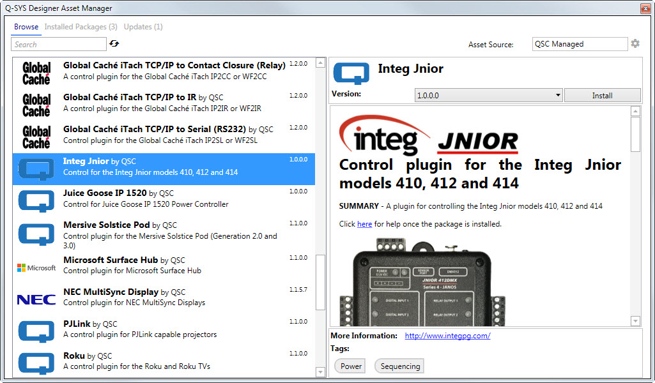Focus the Search input field
655x383 pixels.
click(59, 44)
